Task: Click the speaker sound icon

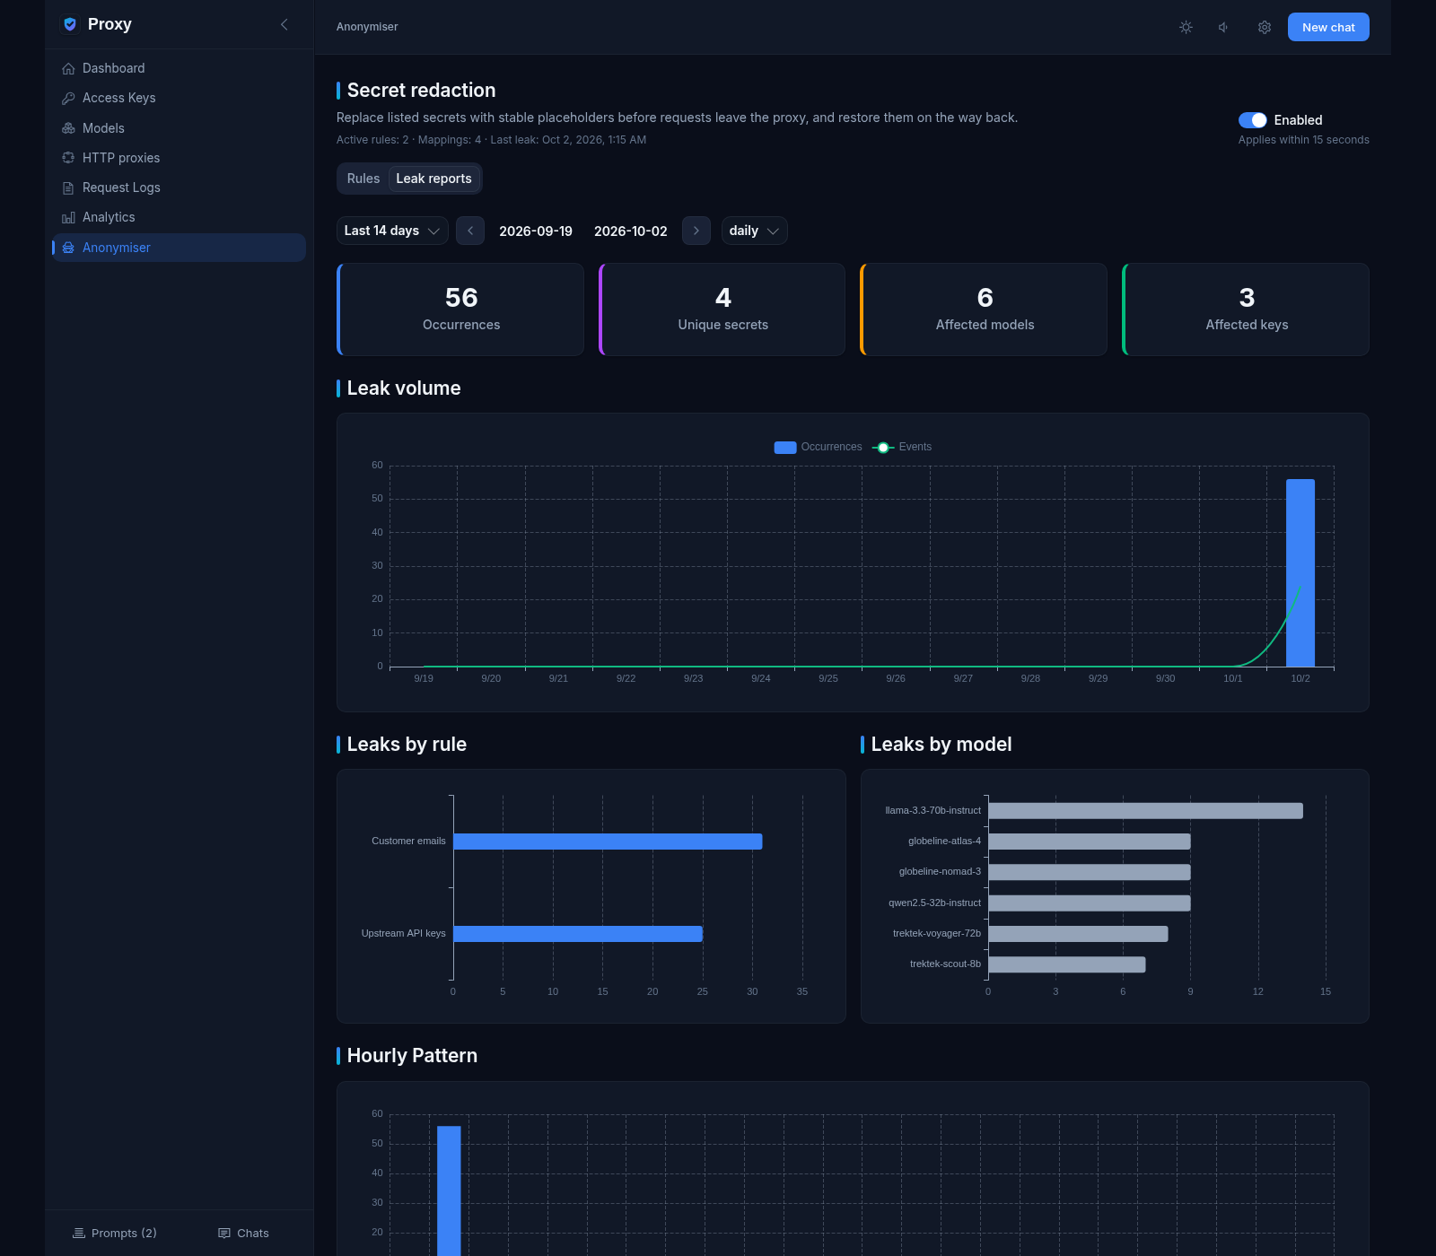Action: pos(1223,27)
